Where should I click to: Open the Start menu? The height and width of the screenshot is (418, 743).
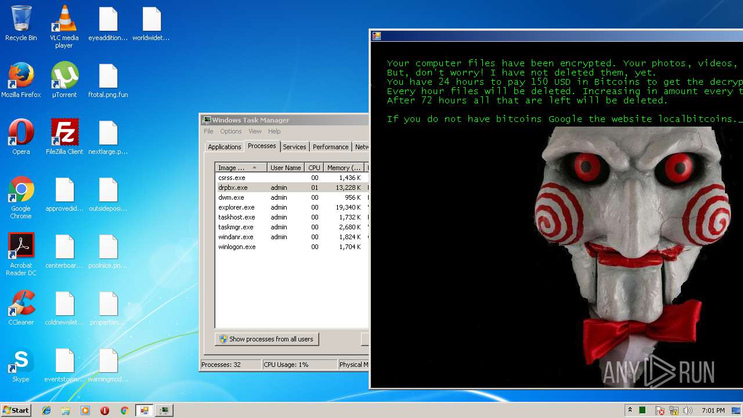click(16, 410)
